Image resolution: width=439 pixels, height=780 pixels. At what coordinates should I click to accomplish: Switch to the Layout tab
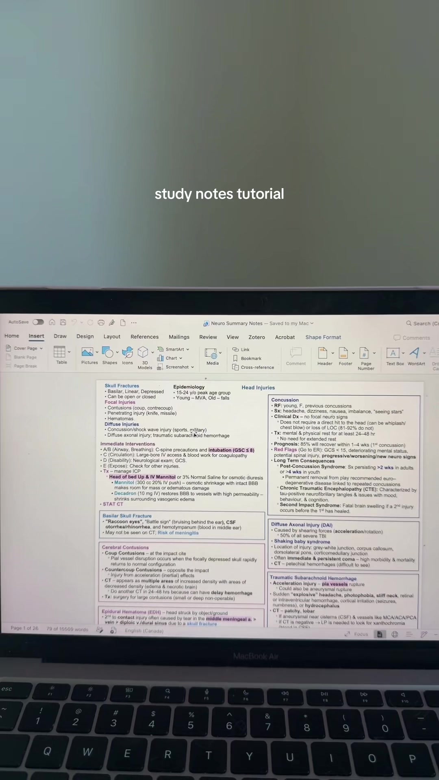pos(112,336)
